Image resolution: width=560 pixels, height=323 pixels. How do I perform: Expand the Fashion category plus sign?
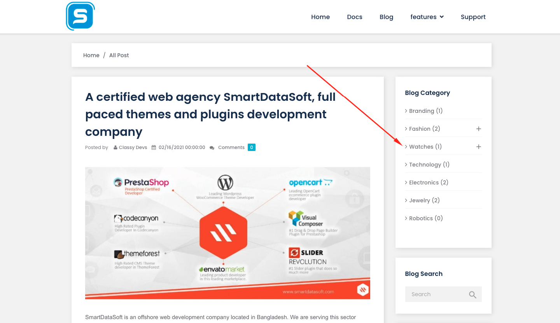tap(479, 129)
